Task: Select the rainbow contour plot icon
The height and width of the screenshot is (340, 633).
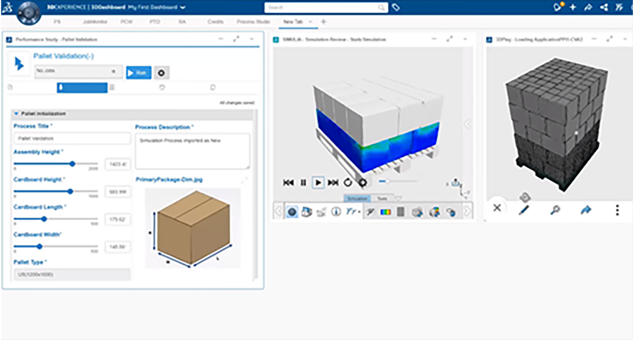Action: (385, 212)
